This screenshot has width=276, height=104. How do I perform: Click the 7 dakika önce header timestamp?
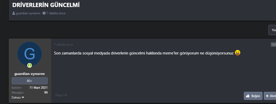pos(56,13)
